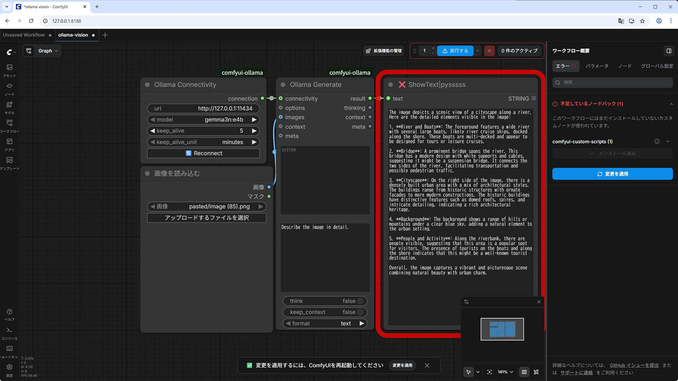Open the Graph dropdown in top bar
The height and width of the screenshot is (381, 678).
point(43,51)
